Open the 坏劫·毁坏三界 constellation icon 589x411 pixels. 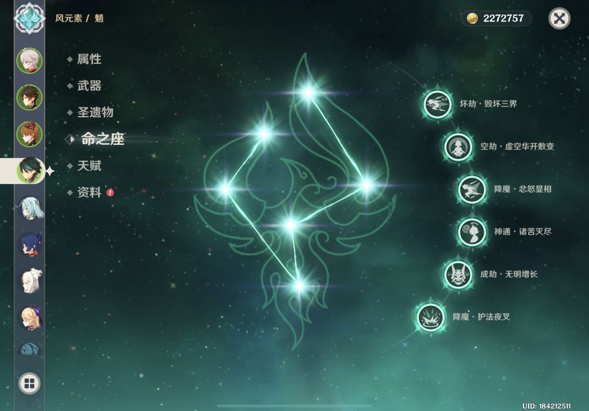click(437, 104)
